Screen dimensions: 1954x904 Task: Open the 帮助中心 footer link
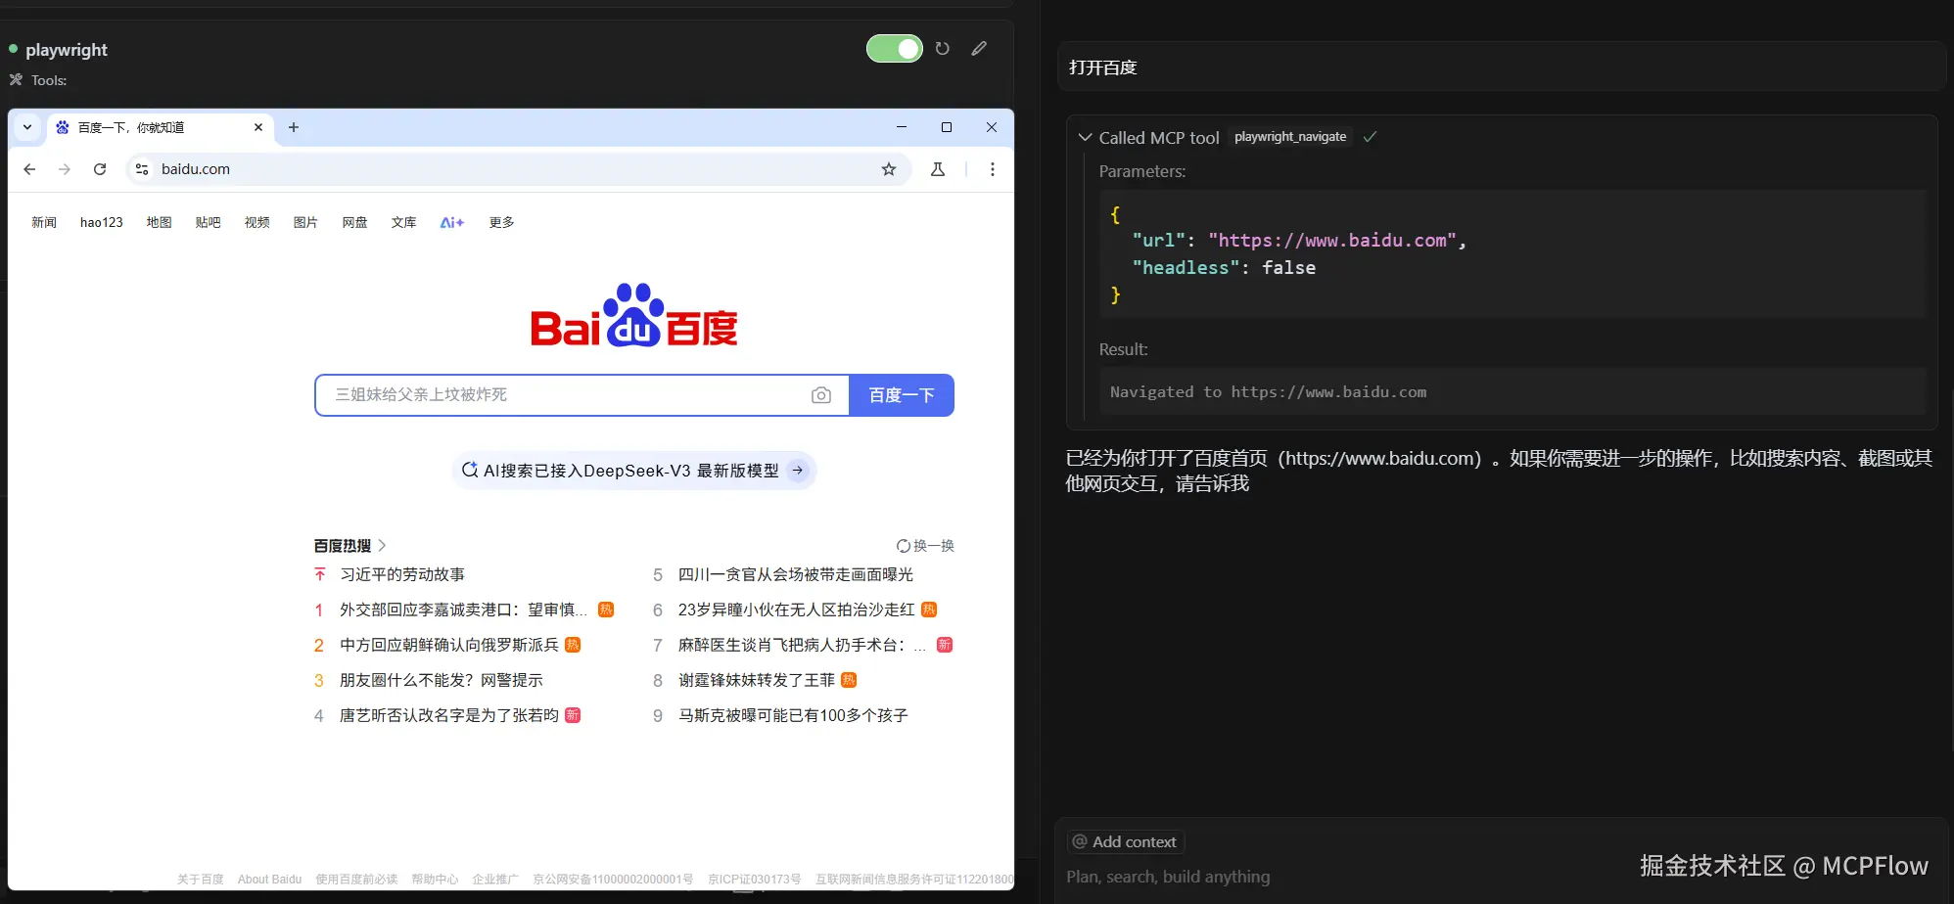click(x=435, y=880)
